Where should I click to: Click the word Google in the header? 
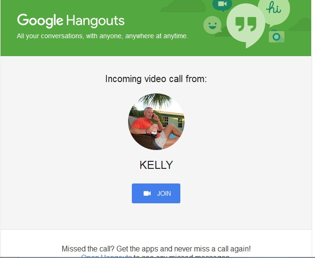[40, 21]
